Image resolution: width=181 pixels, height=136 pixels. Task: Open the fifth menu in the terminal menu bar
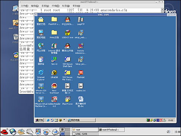coord(66,6)
